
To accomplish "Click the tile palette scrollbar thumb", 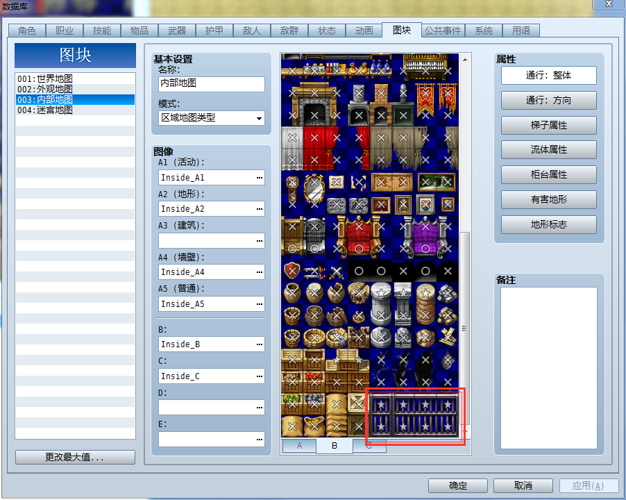I will pyautogui.click(x=465, y=328).
